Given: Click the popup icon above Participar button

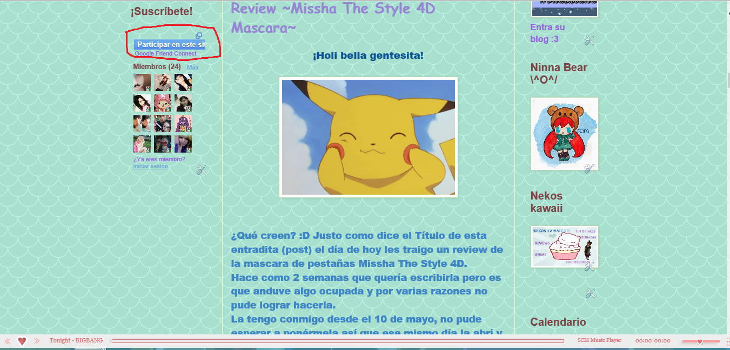Looking at the screenshot, I should [199, 36].
